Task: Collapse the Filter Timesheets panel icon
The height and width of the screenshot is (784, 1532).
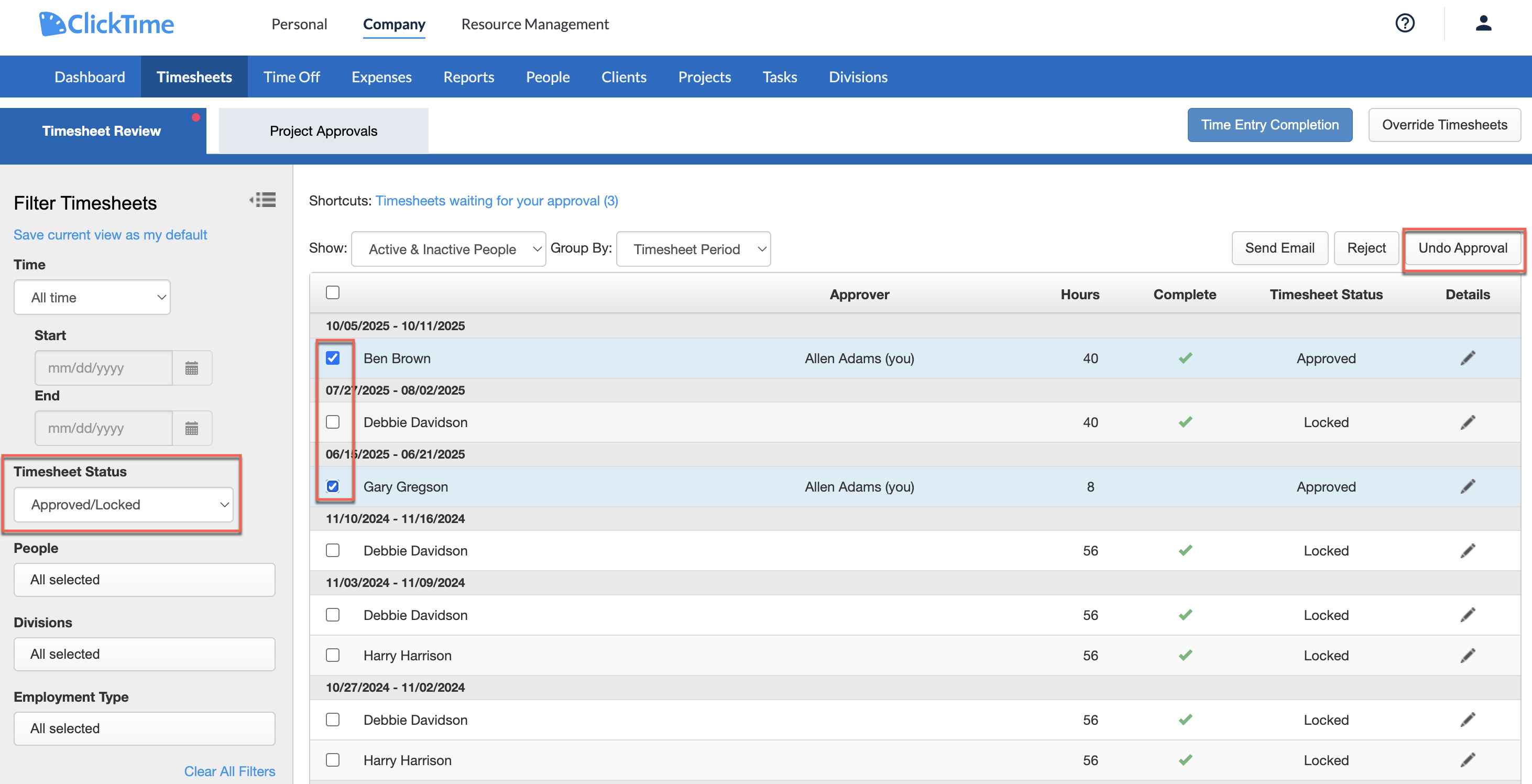Action: (x=262, y=200)
